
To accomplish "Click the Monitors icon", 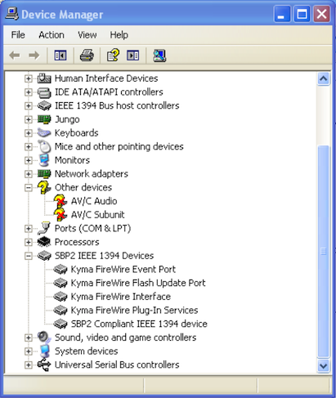I will [44, 160].
